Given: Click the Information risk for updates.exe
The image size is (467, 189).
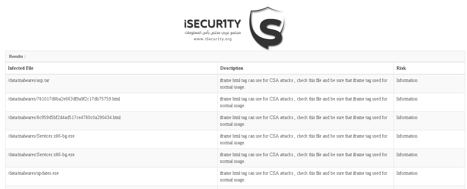Looking at the screenshot, I should point(407,173).
